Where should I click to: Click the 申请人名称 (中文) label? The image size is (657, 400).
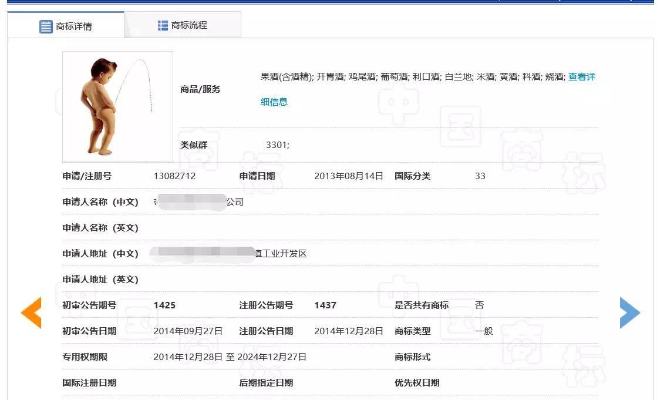(100, 202)
